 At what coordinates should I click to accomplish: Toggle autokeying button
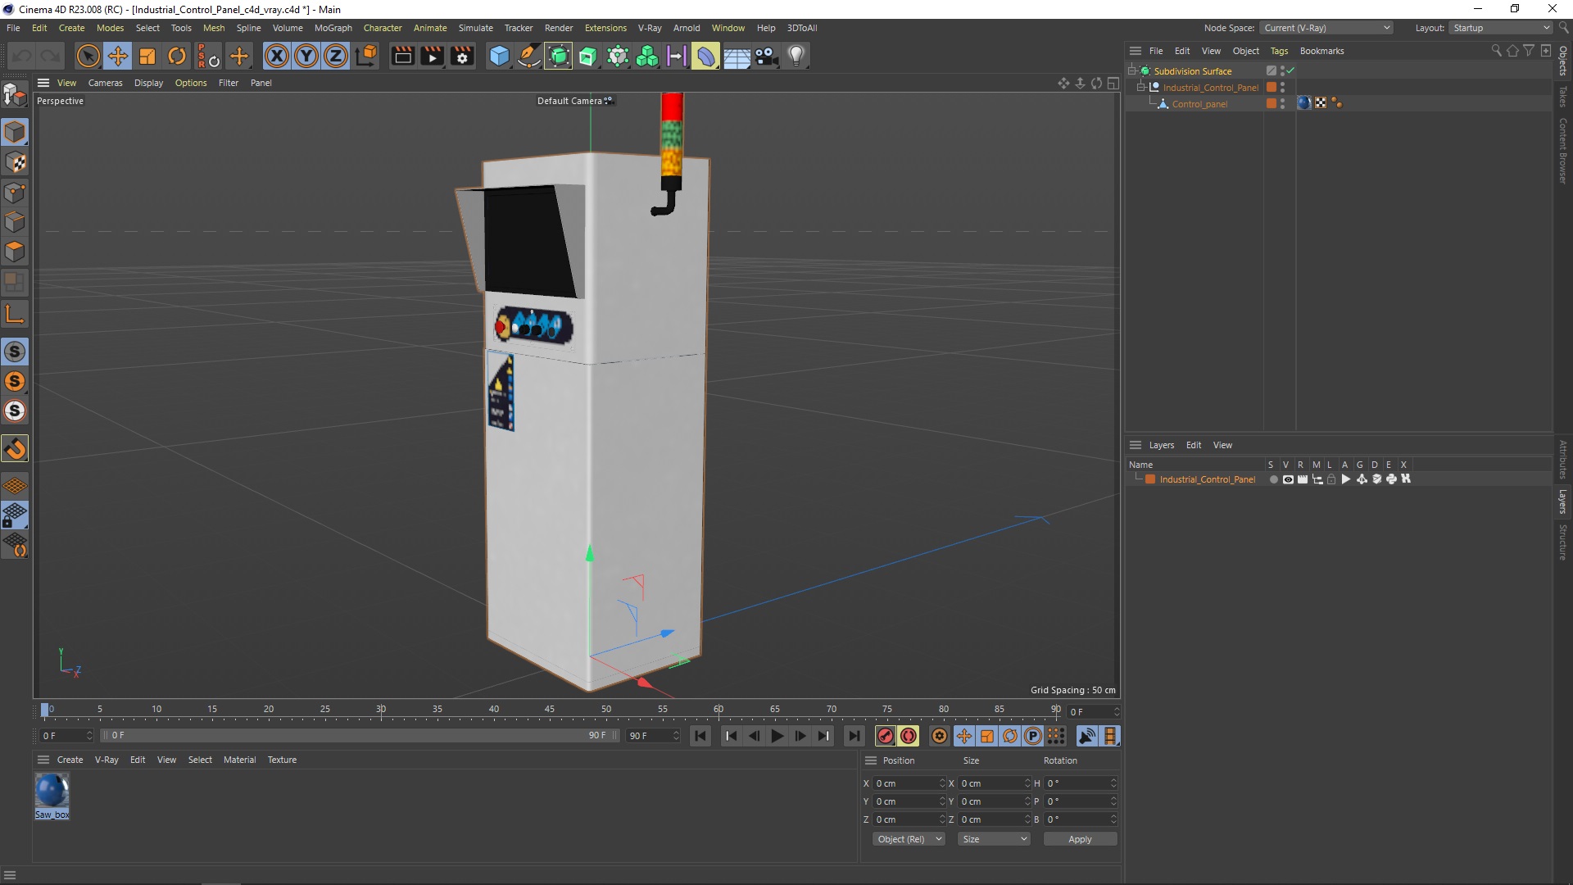[909, 736]
